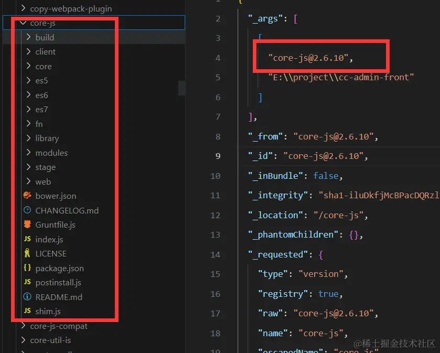The image size is (440, 353).
Task: Click the "version" value on line 15
Action: [x=321, y=274]
